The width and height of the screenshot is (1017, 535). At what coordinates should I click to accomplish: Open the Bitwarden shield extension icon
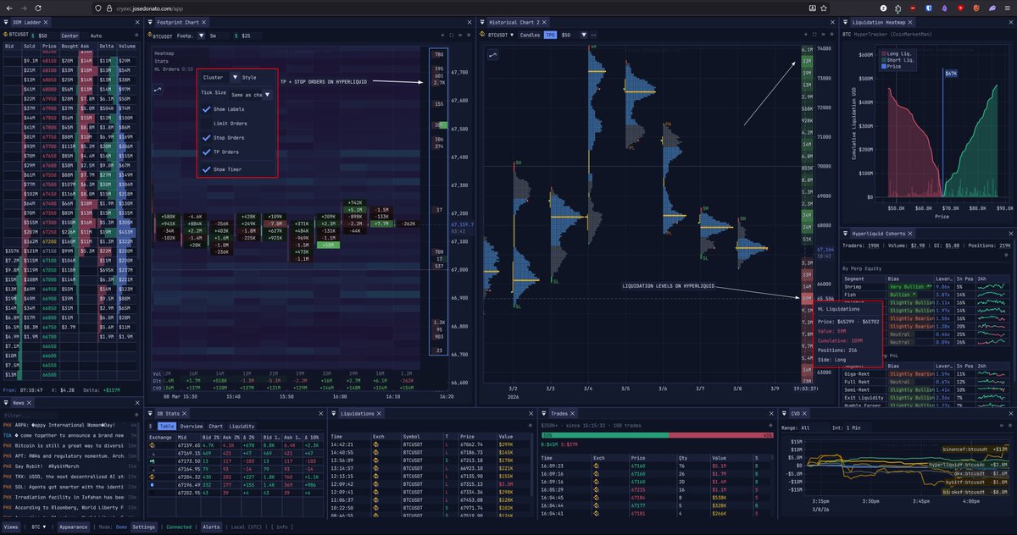[x=929, y=8]
